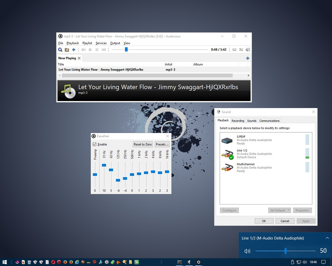Open the notification center icon
The image size is (332, 266).
323,262
